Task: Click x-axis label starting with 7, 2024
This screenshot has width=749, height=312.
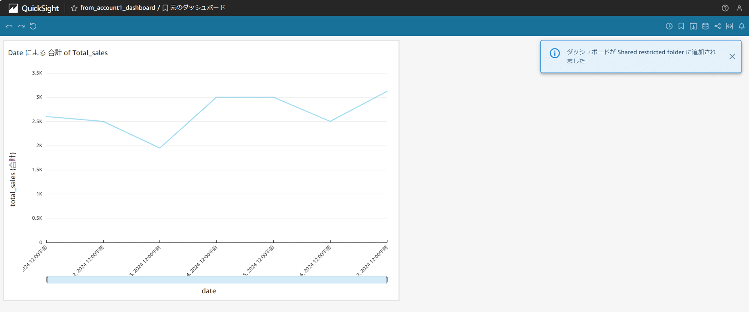Action: pos(372,261)
